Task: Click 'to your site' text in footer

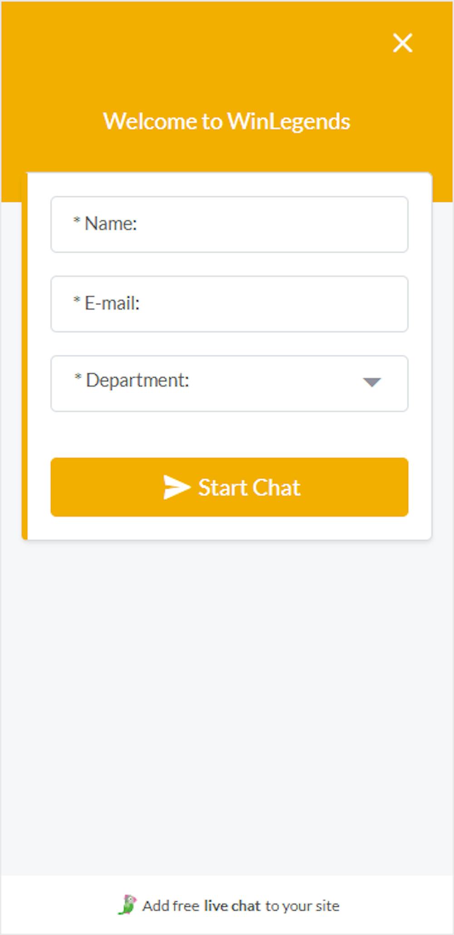Action: click(x=302, y=906)
